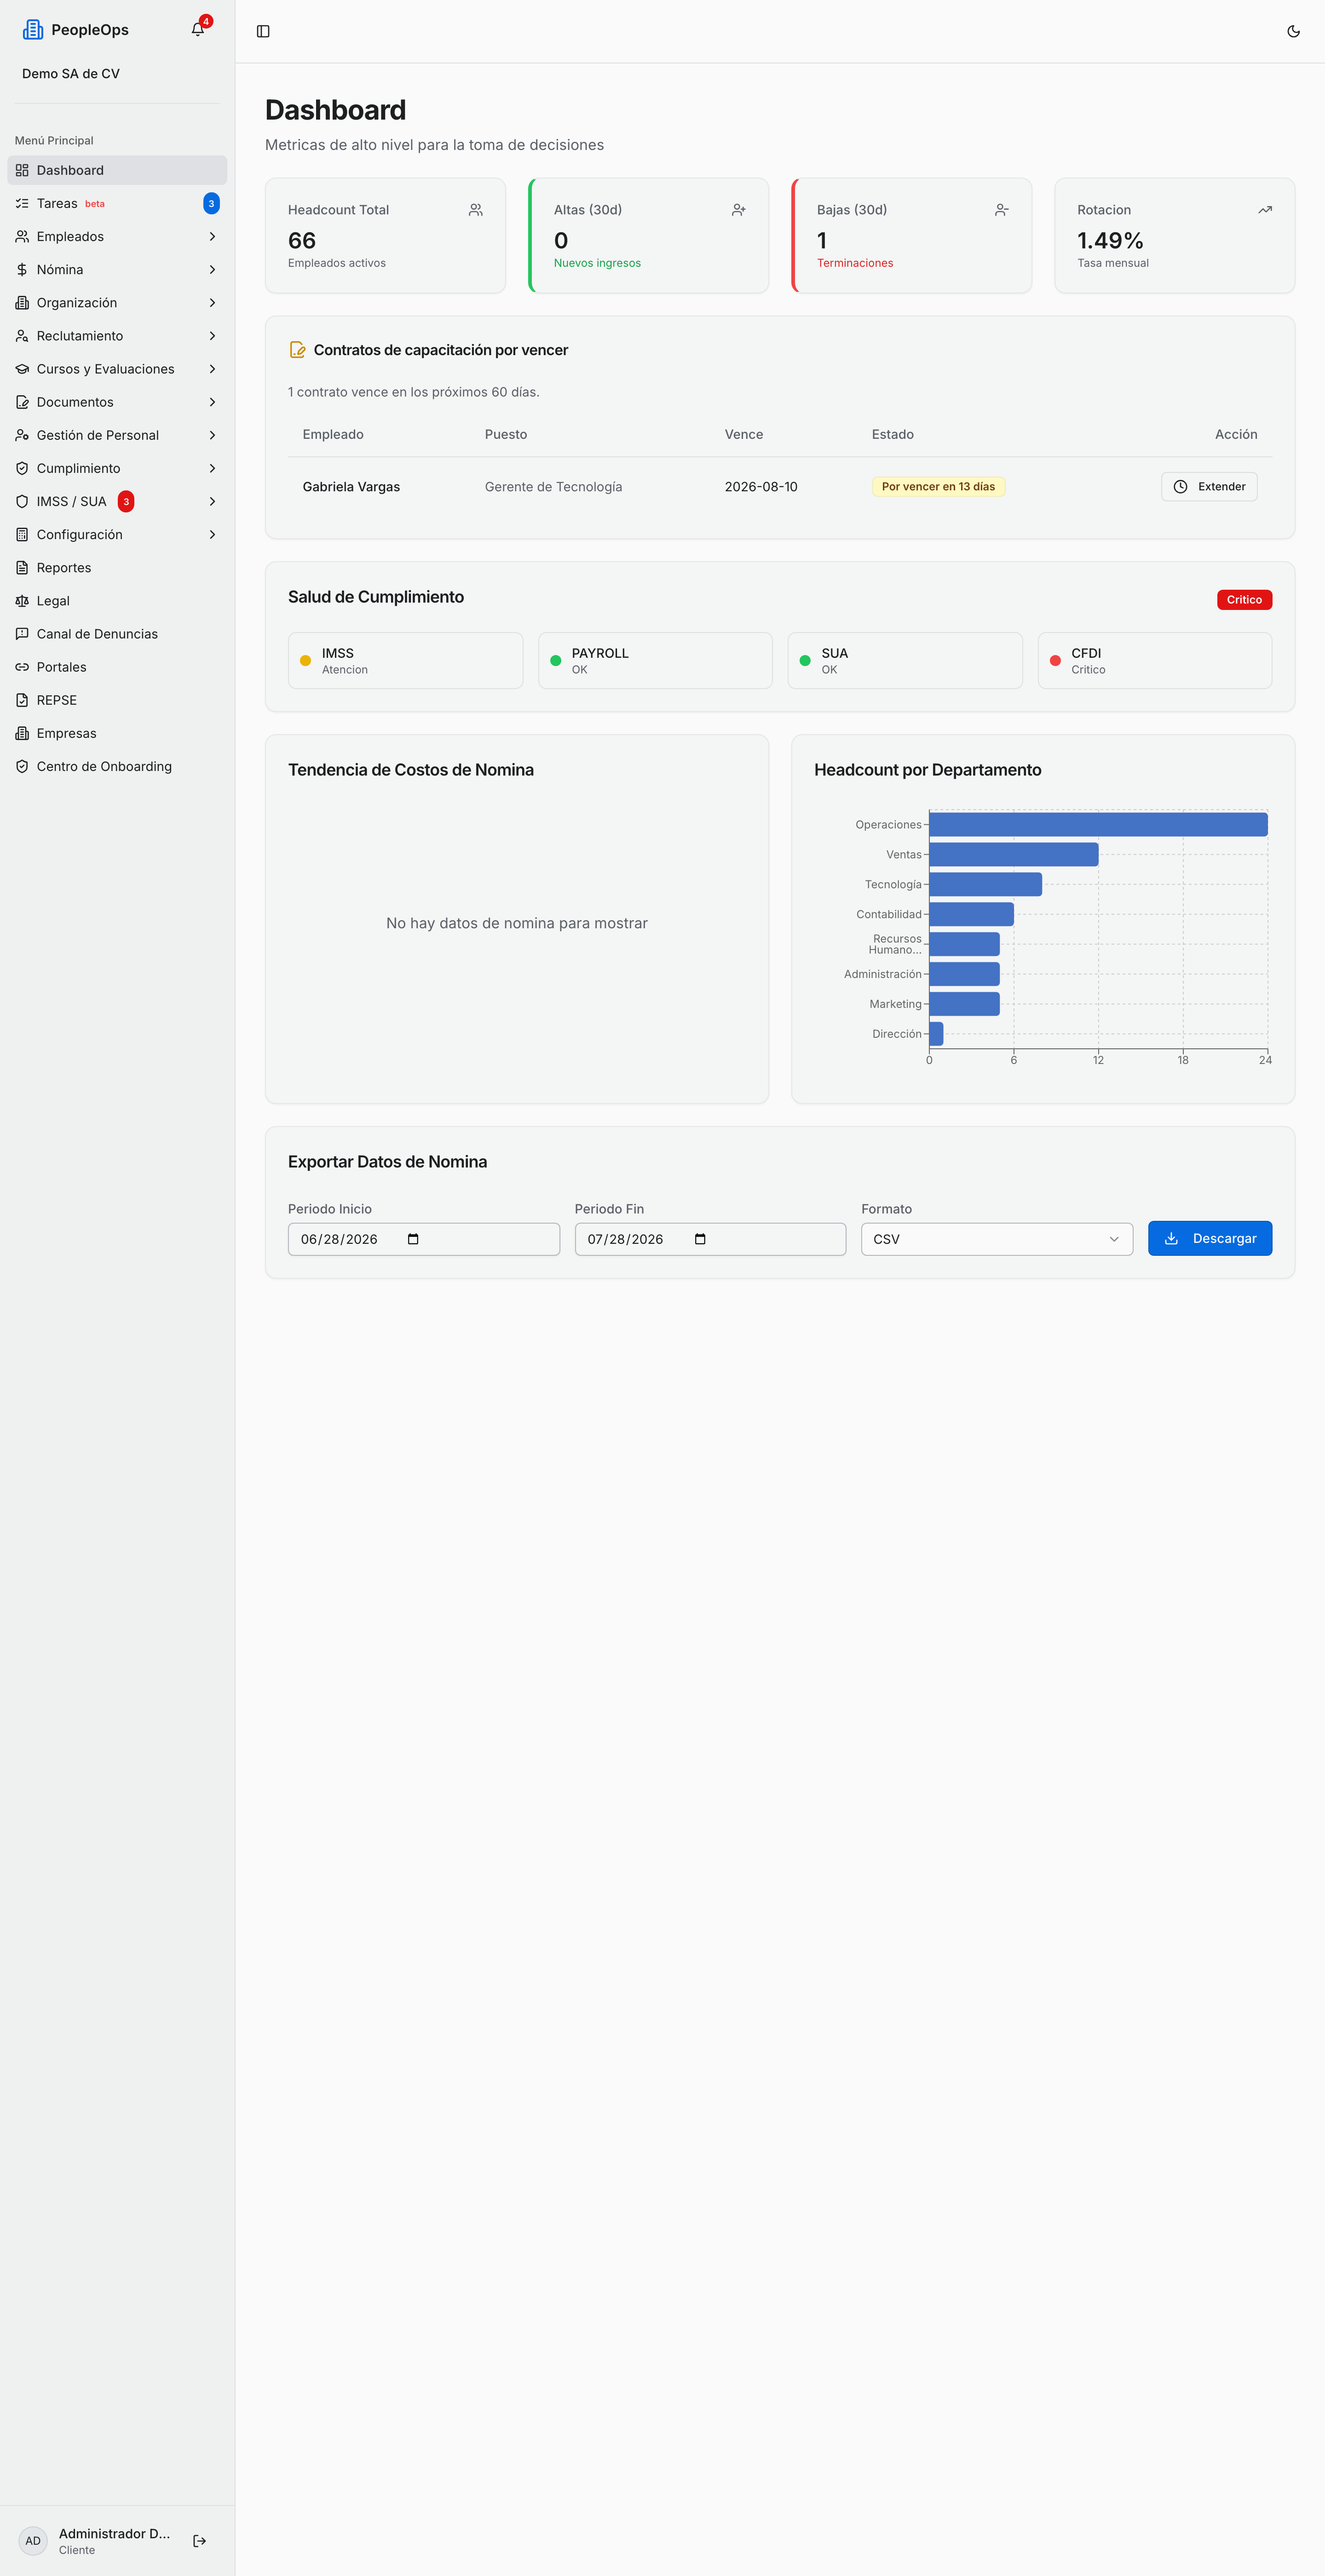Expand the IMSS / SUA chevron
This screenshot has height=2576, width=1325.
pos(212,501)
